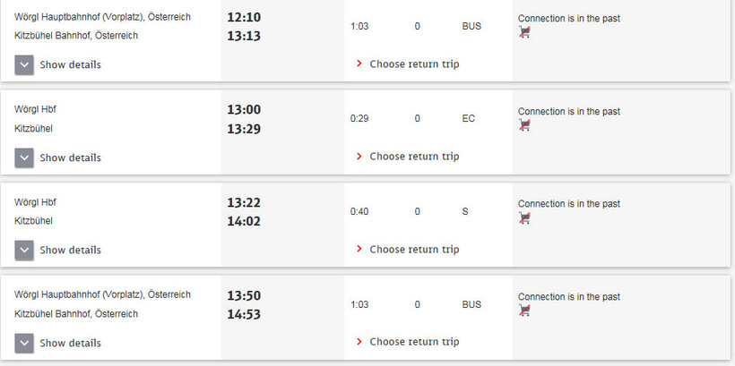Click the 0:29 travel duration

coord(359,118)
